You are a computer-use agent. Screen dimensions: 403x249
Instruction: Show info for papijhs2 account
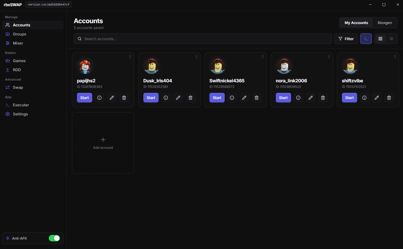(99, 98)
